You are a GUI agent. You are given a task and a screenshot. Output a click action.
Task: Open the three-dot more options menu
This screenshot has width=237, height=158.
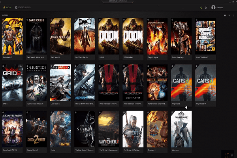click(x=233, y=15)
